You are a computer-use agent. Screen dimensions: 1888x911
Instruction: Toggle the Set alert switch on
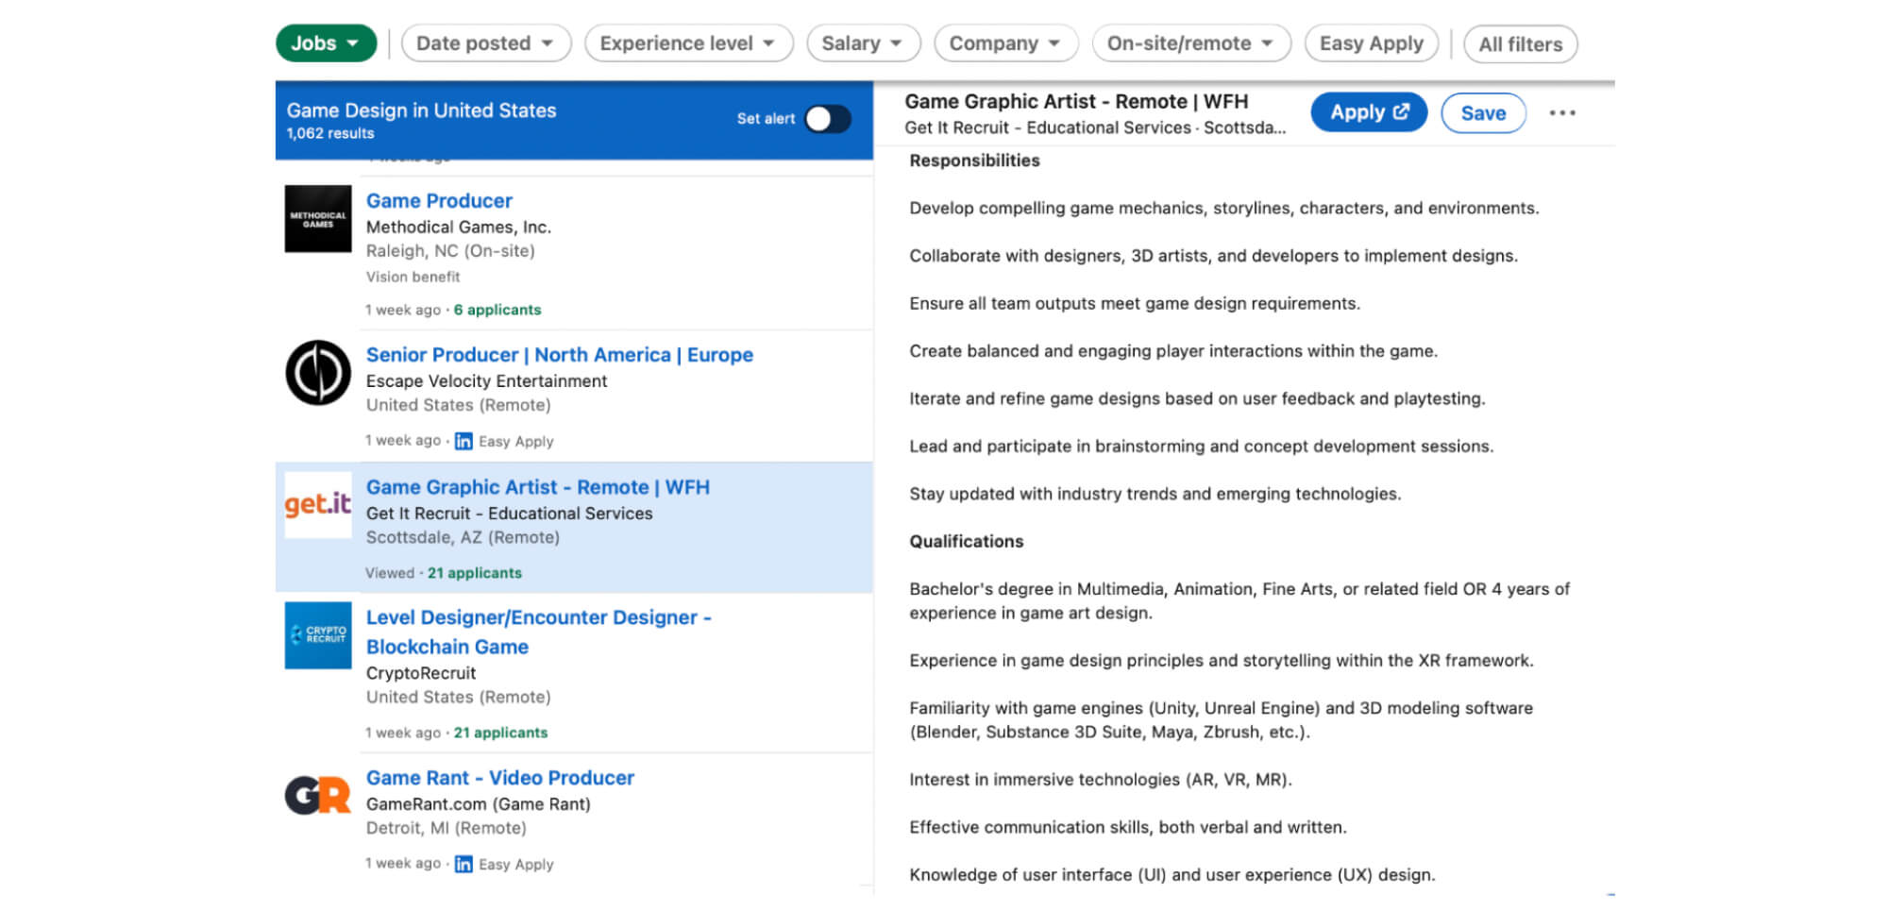(828, 119)
